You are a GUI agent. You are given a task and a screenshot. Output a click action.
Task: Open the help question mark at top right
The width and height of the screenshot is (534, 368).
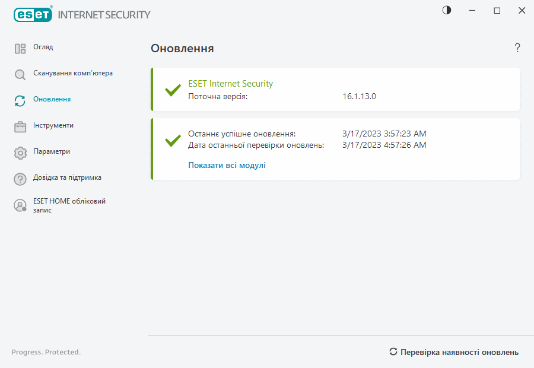517,48
